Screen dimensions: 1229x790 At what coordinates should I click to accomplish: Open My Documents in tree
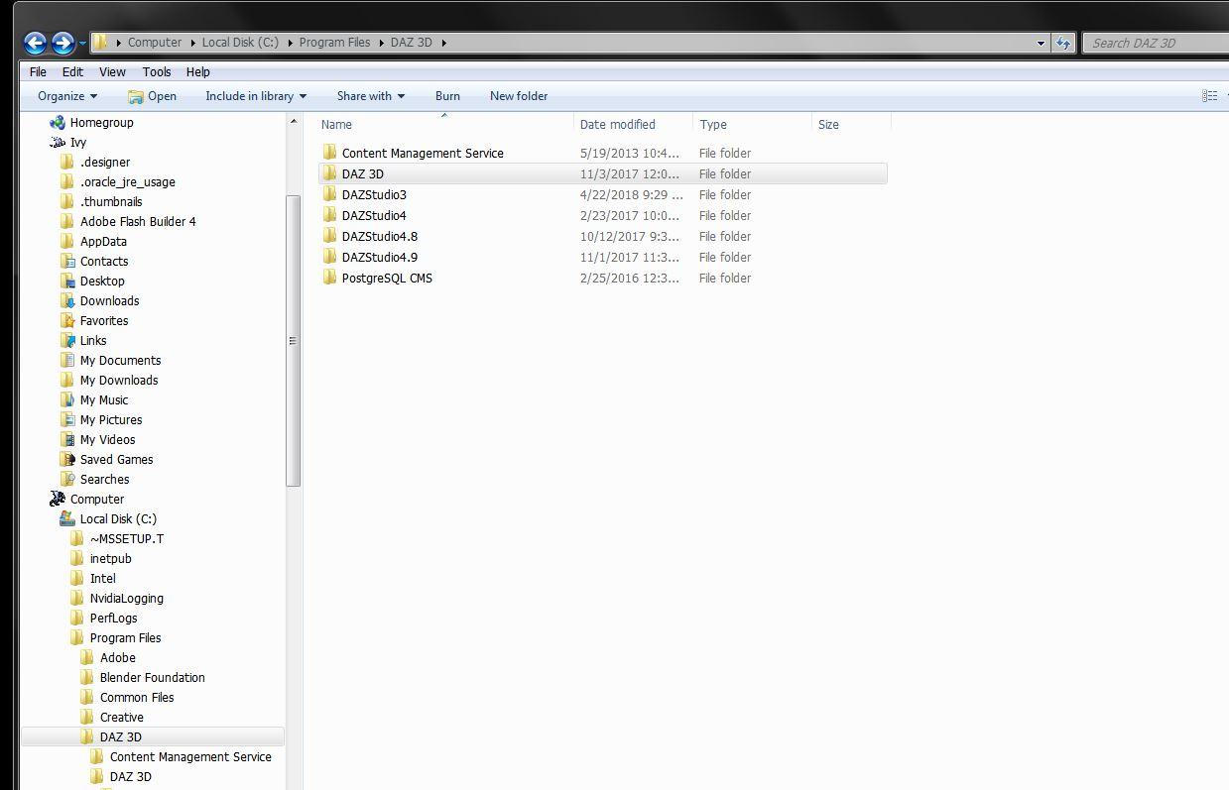click(120, 360)
